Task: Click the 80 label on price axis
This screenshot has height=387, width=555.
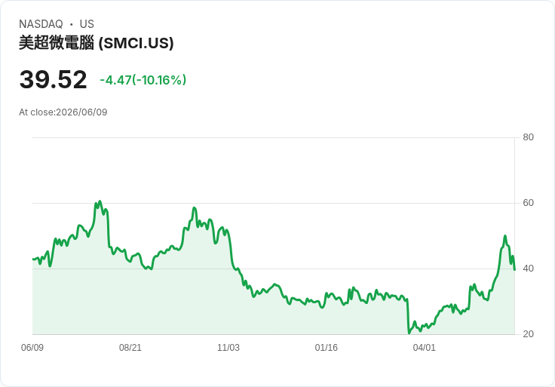Action: click(528, 137)
